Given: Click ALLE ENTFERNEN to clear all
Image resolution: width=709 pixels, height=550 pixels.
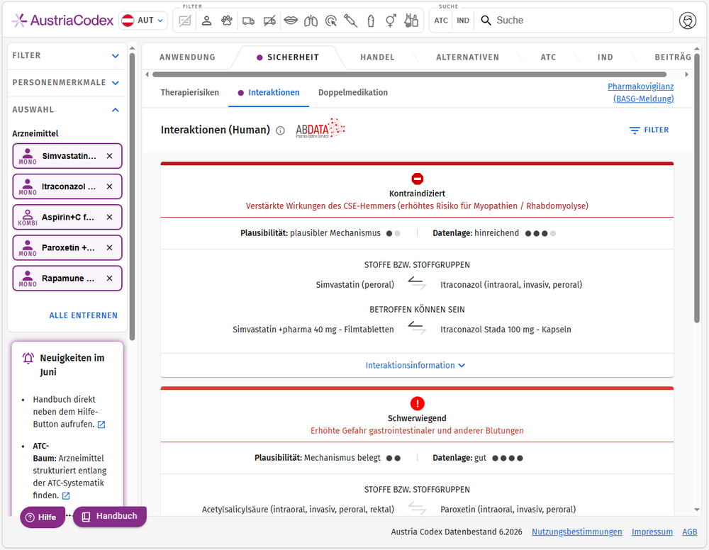Looking at the screenshot, I should 83,315.
